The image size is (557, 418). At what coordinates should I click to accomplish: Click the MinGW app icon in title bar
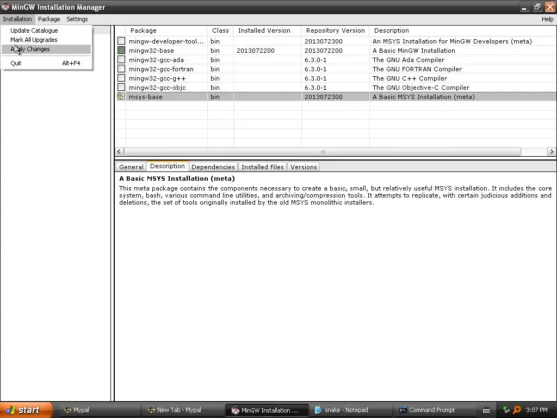coord(5,7)
